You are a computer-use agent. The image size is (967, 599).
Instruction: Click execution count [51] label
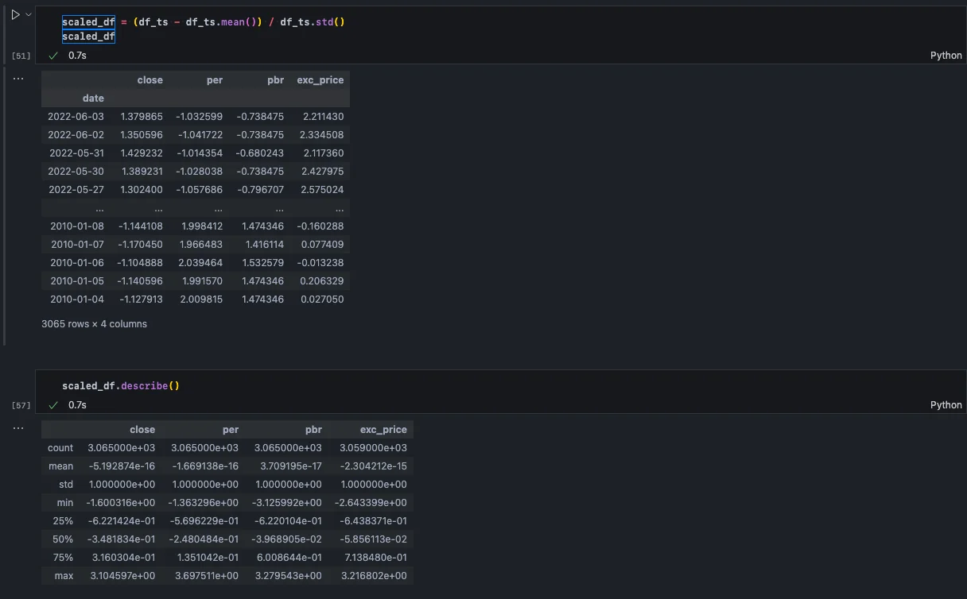tap(21, 56)
